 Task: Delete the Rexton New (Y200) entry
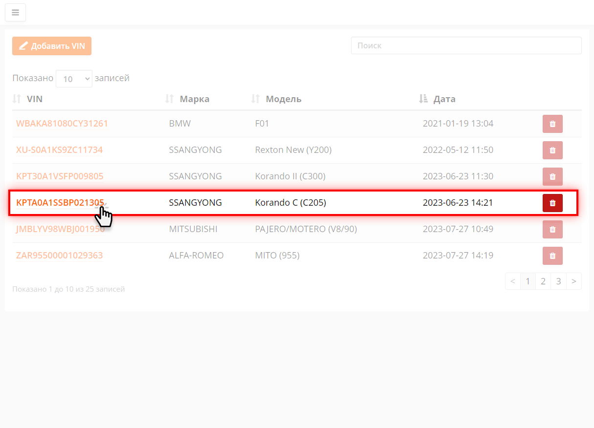(x=552, y=150)
